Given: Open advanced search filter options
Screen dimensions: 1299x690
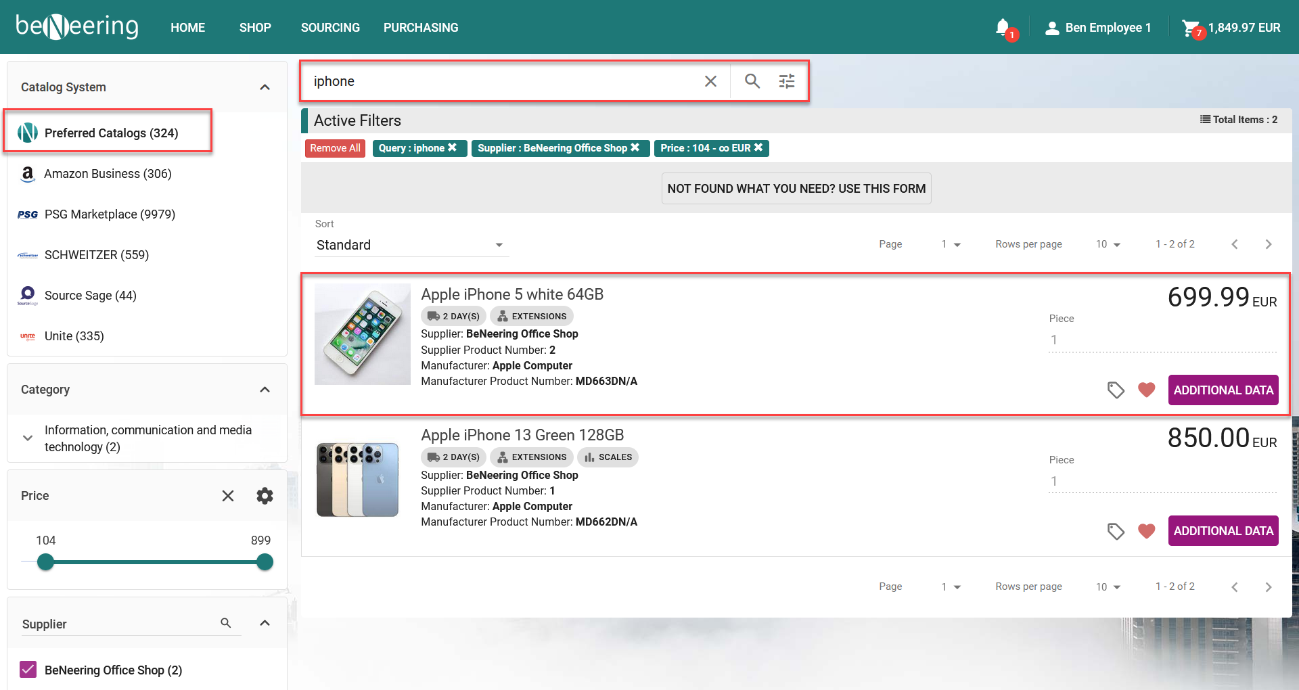Looking at the screenshot, I should [x=787, y=81].
